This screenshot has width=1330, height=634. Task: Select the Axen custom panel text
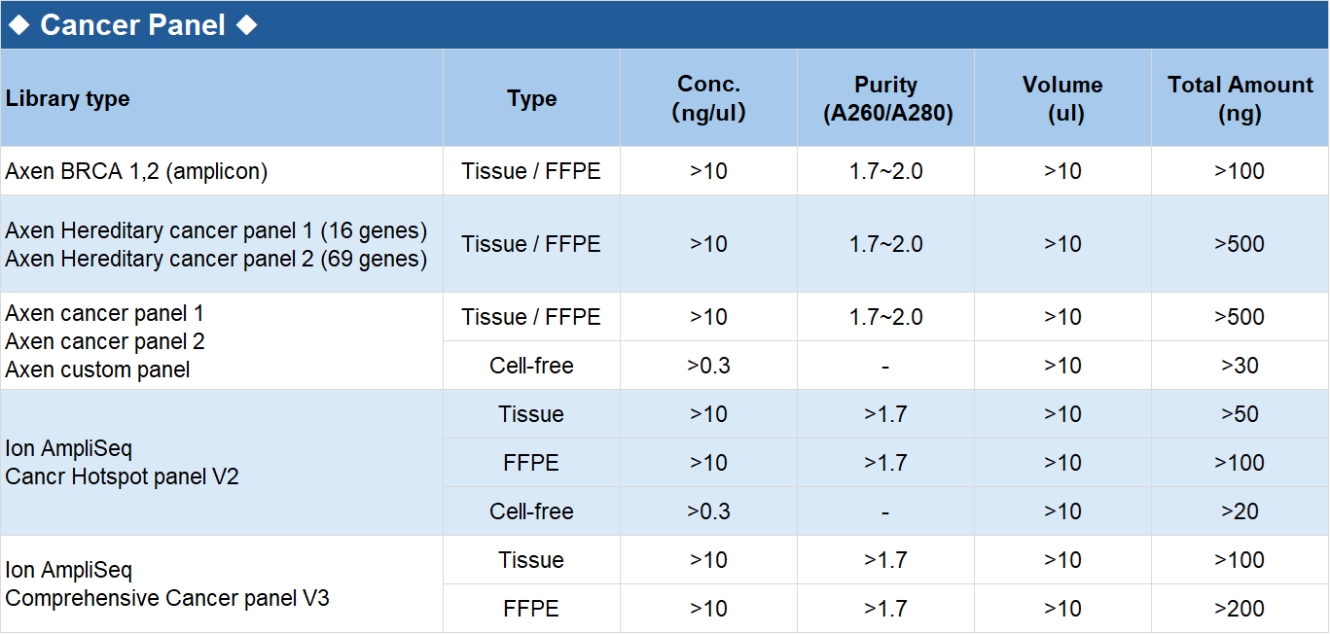97,370
